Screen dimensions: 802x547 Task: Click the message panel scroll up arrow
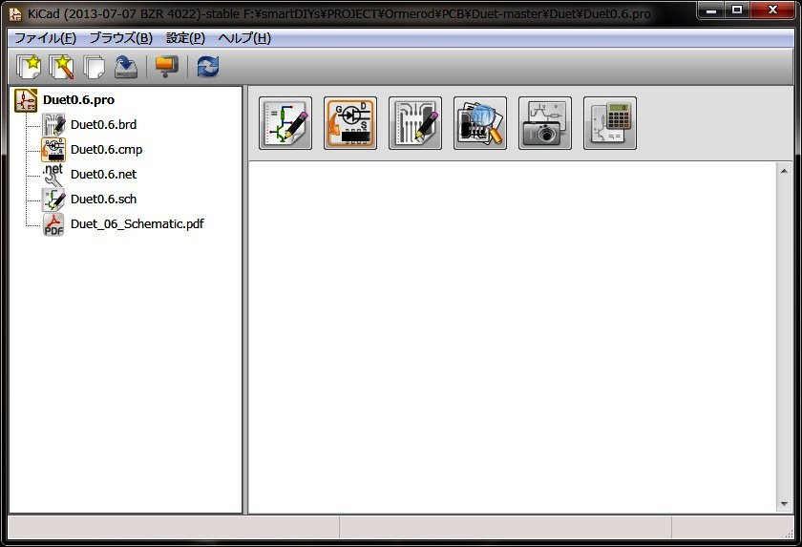[784, 171]
